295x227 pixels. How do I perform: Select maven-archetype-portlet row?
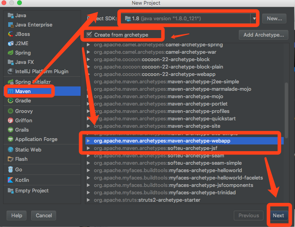pyautogui.click(x=184, y=104)
